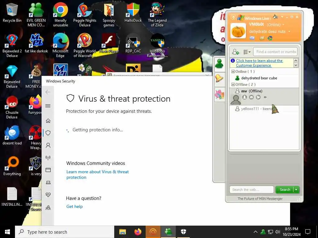View mv's contact card icon
This screenshot has height=238, width=318.
tap(245, 97)
